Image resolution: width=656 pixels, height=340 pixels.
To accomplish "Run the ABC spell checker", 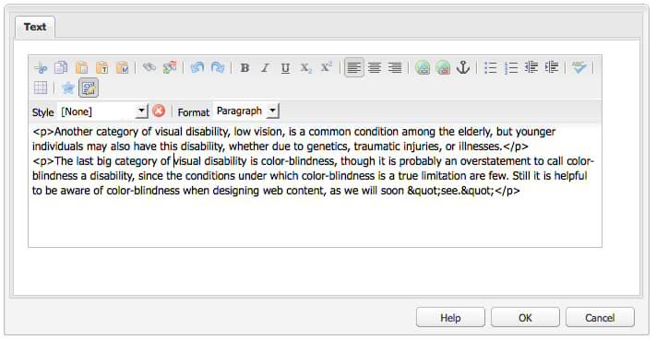I will (579, 67).
